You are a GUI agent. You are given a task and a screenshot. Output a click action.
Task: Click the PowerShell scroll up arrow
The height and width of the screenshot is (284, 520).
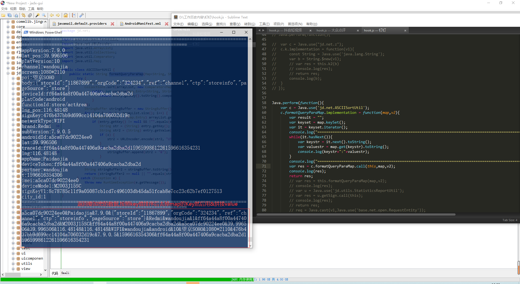click(250, 39)
